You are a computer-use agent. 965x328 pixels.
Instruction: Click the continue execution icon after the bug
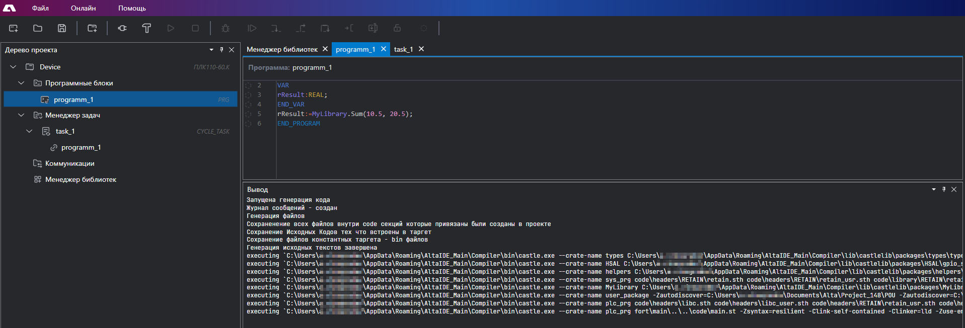click(252, 28)
